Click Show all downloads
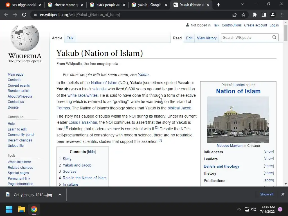The image size is (288, 216). [267, 194]
